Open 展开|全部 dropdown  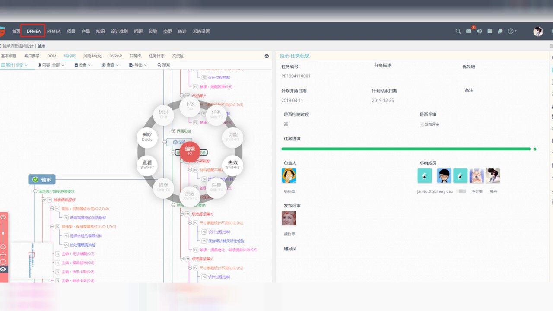click(14, 65)
